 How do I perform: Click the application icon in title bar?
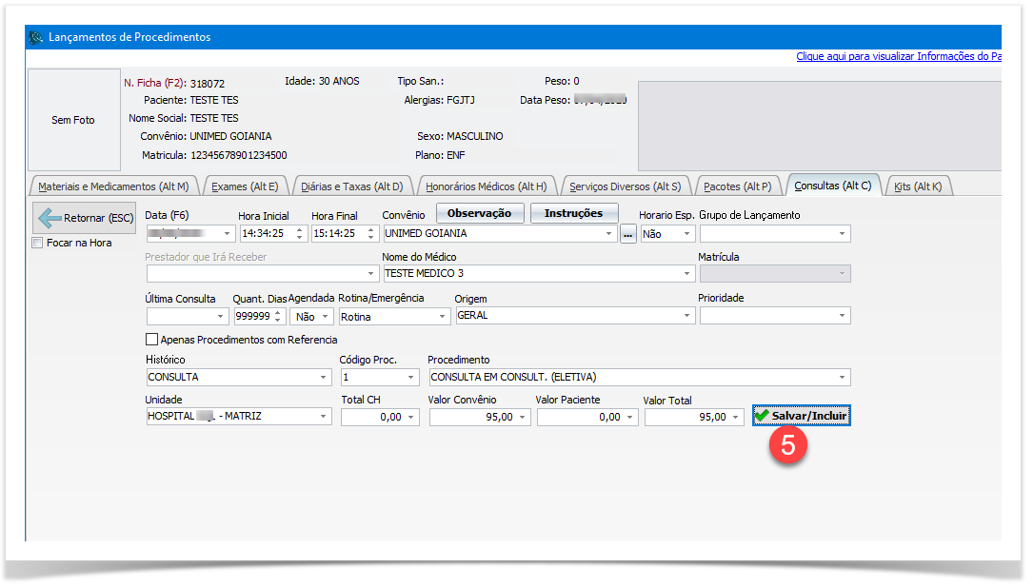36,37
